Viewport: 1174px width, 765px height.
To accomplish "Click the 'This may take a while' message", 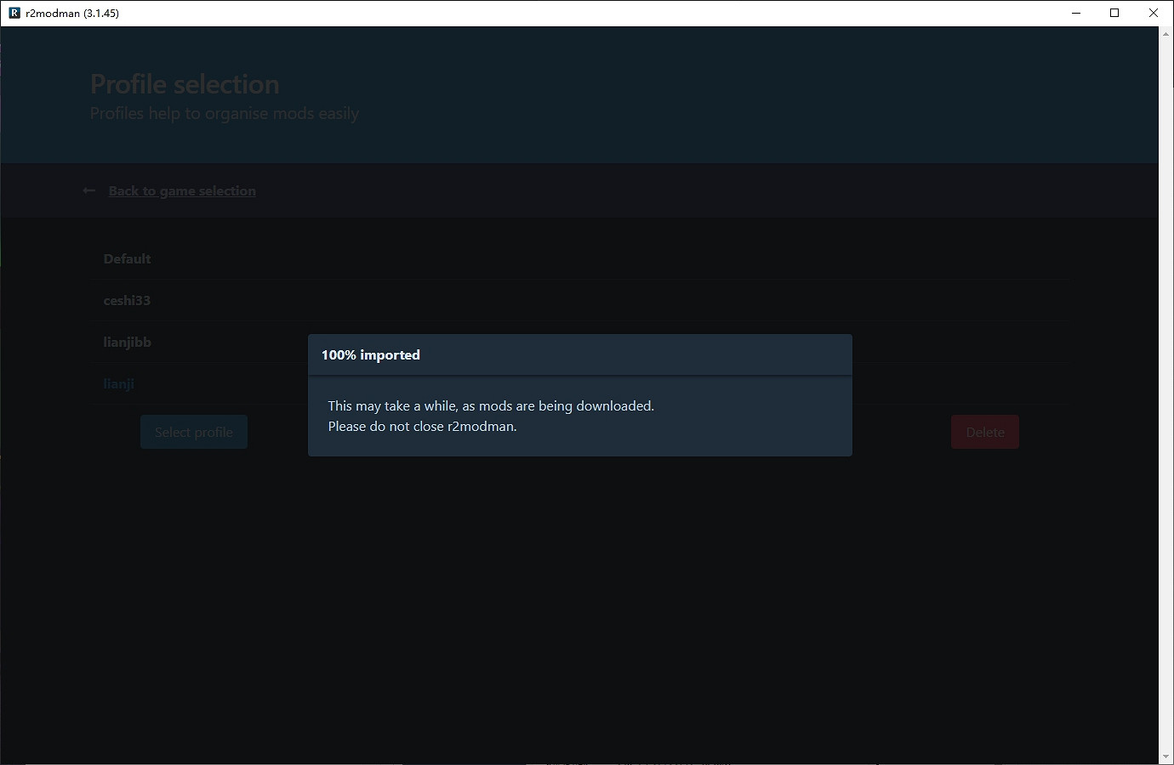I will point(491,406).
